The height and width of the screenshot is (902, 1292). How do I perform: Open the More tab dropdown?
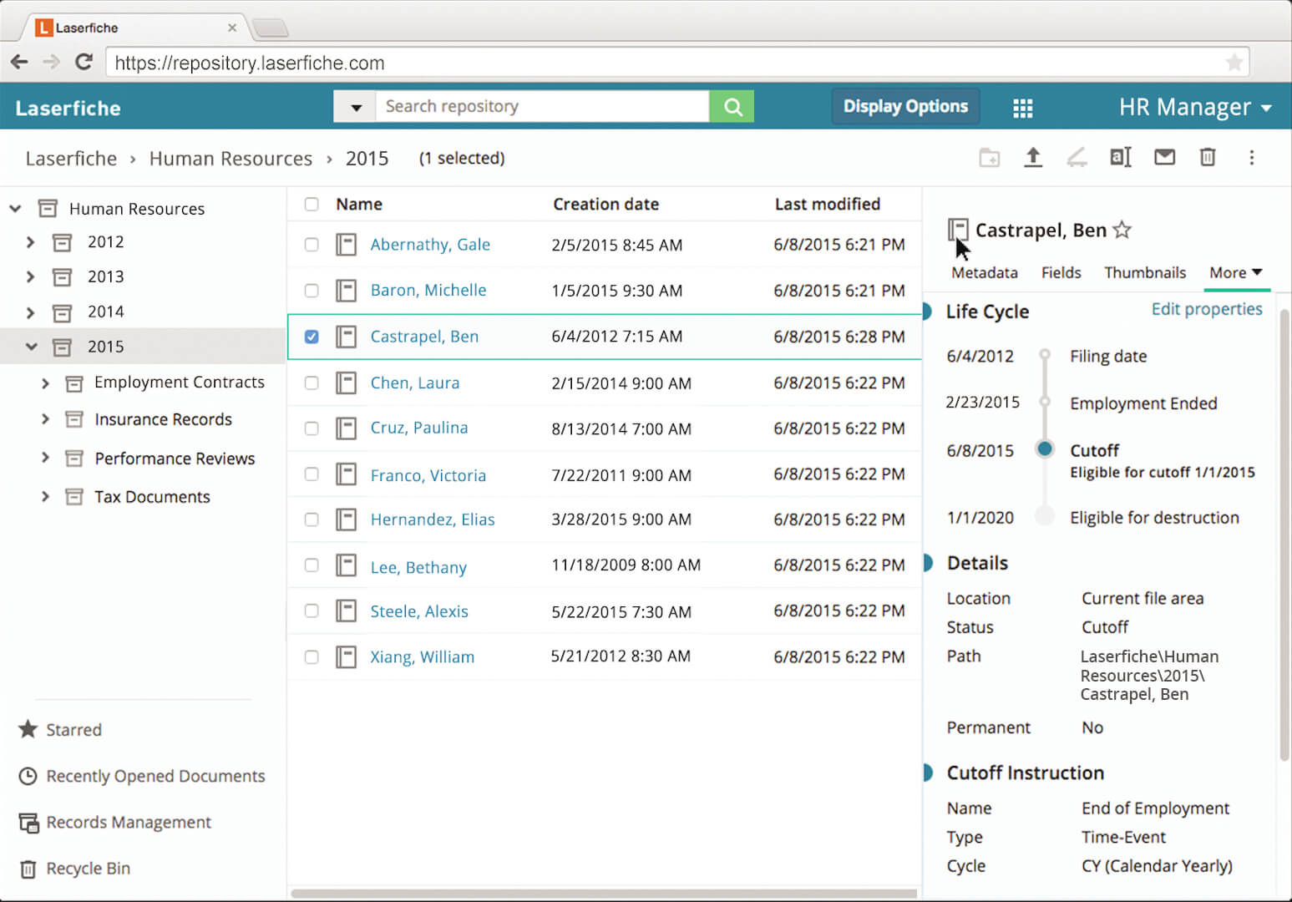coord(1236,272)
